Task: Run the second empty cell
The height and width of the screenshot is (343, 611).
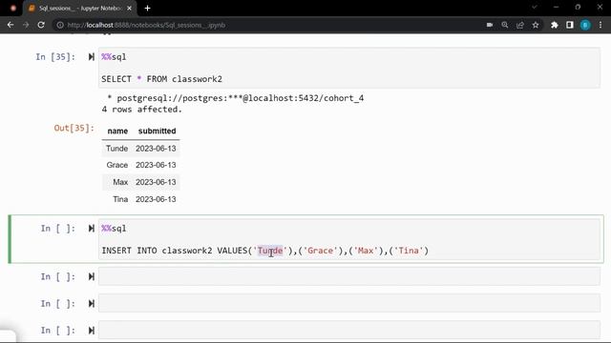Action: 92,303
